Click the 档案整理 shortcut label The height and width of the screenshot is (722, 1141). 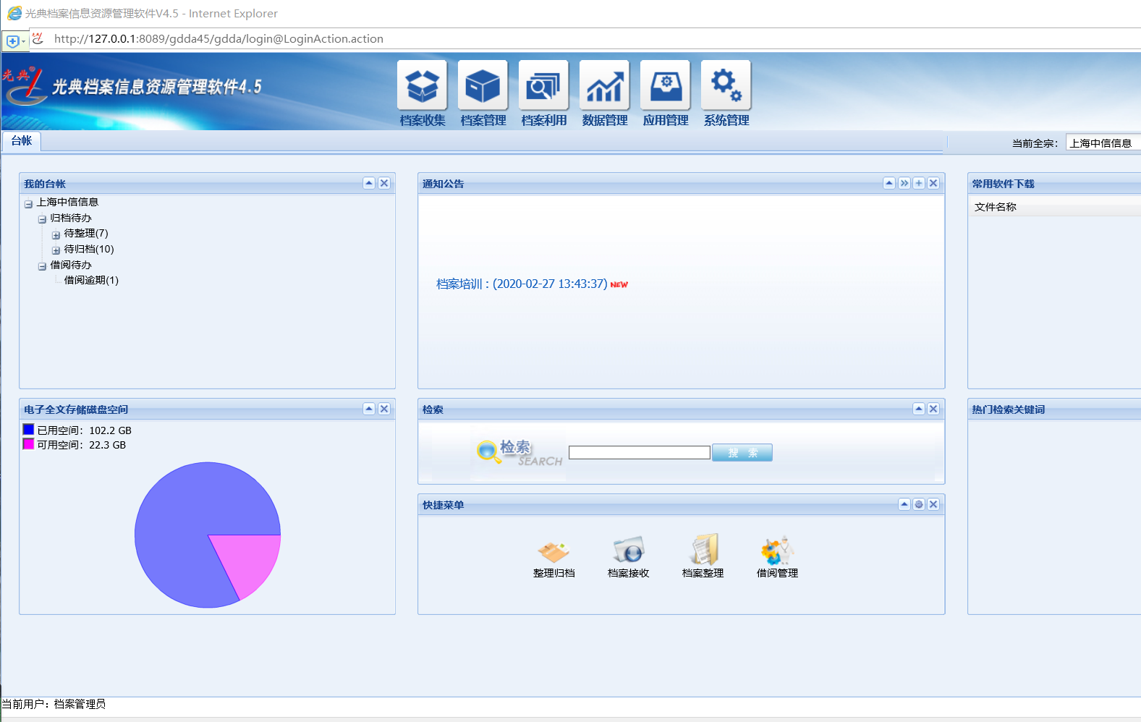point(703,573)
